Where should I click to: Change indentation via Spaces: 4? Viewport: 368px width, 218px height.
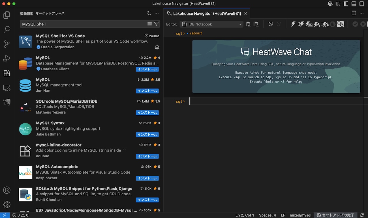tap(267, 215)
